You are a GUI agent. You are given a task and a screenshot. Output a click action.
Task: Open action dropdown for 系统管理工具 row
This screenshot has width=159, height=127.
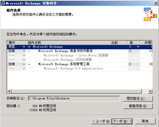tap(24, 64)
